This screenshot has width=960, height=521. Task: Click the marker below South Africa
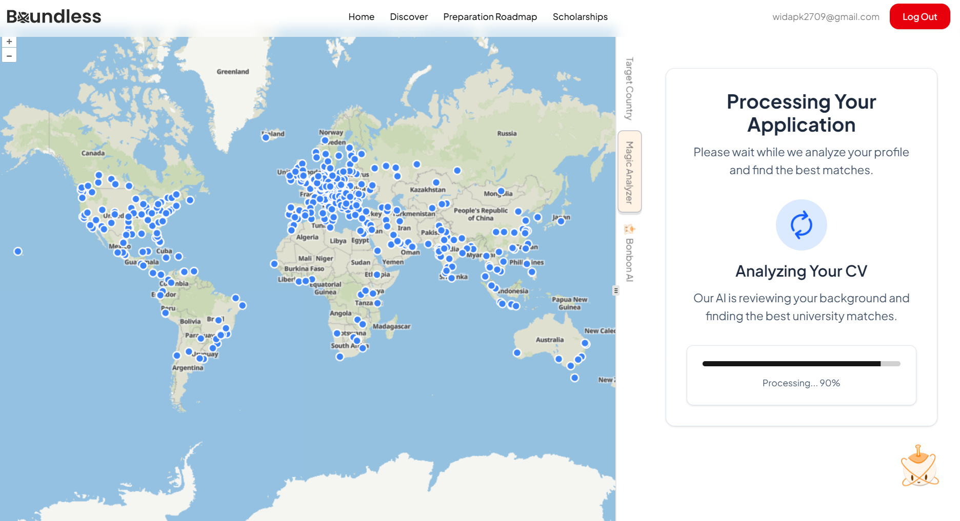click(x=339, y=357)
